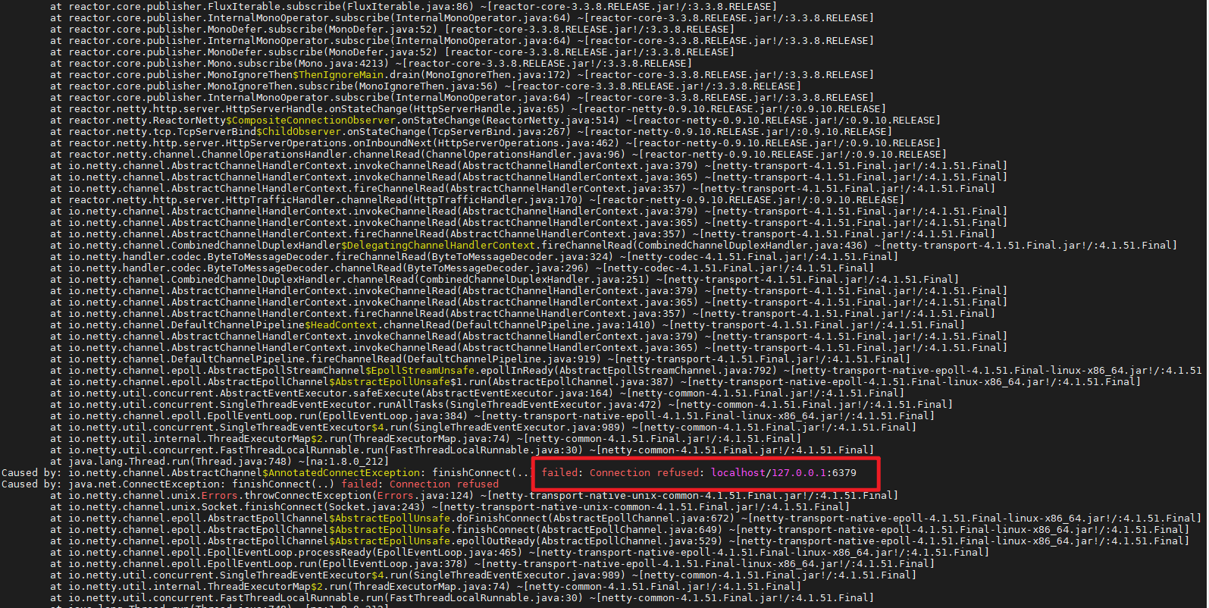The width and height of the screenshot is (1209, 608).
Task: Click the orange '$EpollStreamUnsafe' text
Action: 420,370
